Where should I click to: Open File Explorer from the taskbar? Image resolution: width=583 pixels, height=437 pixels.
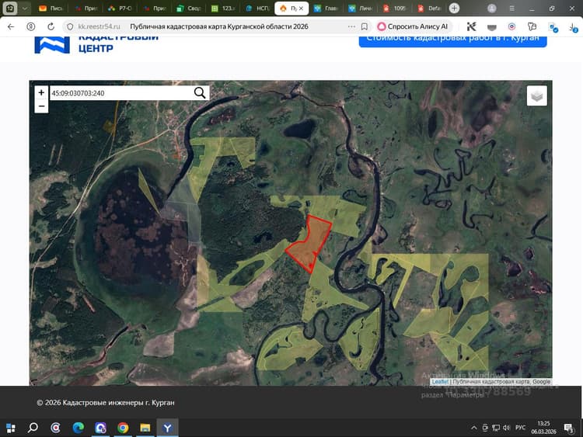pyautogui.click(x=145, y=428)
